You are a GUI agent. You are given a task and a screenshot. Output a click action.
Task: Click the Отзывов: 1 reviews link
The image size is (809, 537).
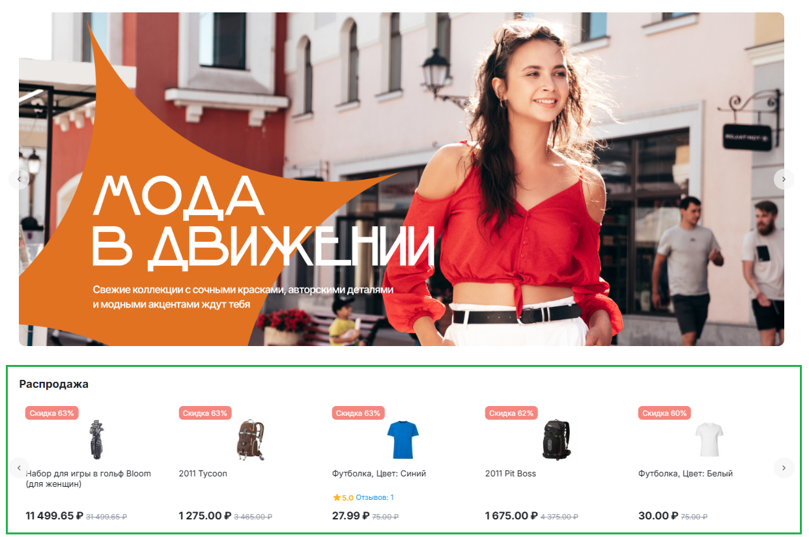tap(375, 497)
